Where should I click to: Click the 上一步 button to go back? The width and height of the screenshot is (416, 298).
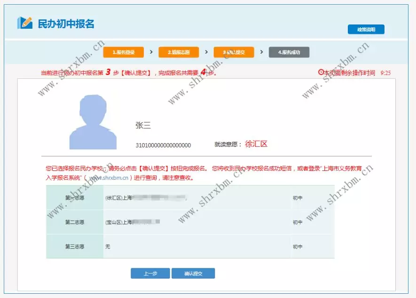coord(149,273)
